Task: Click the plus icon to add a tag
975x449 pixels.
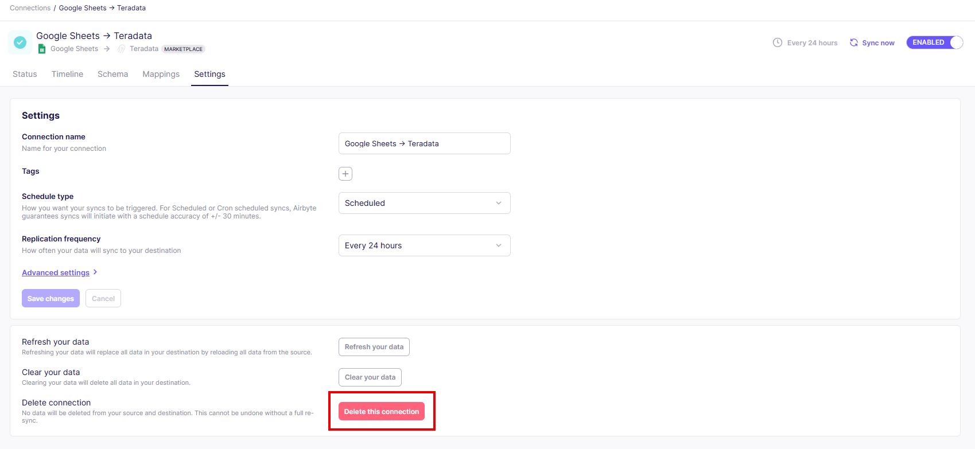Action: (345, 174)
